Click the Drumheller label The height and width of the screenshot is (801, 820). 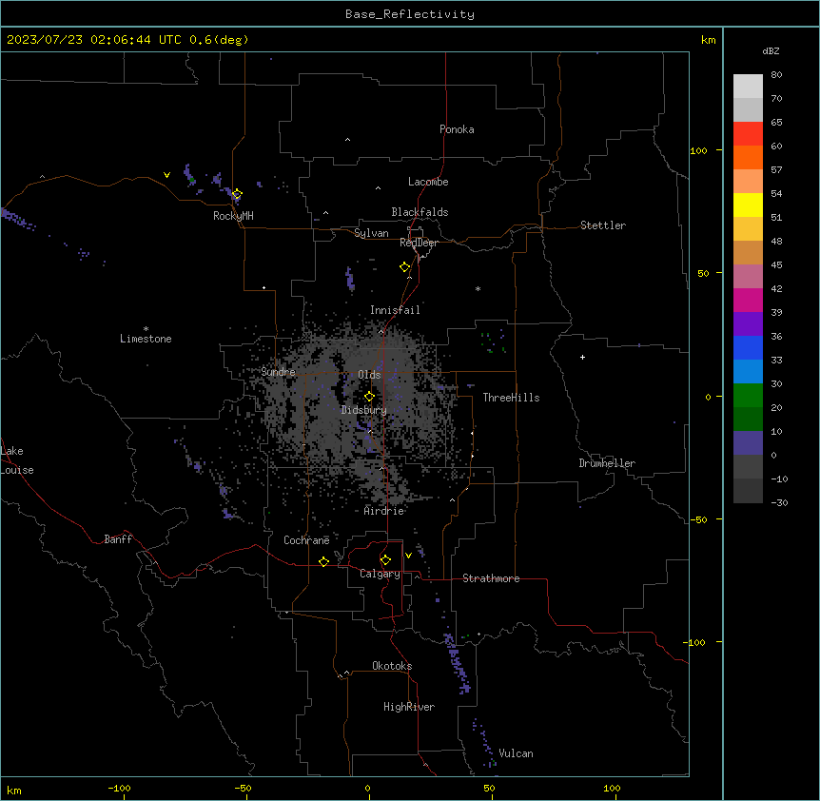607,463
